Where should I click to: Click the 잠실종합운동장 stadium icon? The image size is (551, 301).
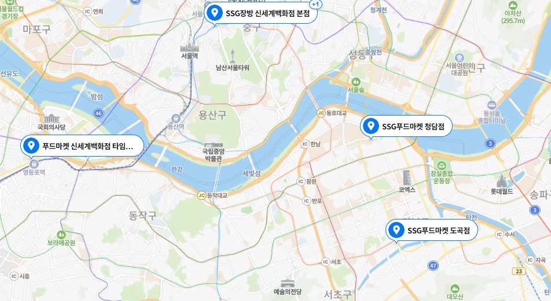pos(442,165)
